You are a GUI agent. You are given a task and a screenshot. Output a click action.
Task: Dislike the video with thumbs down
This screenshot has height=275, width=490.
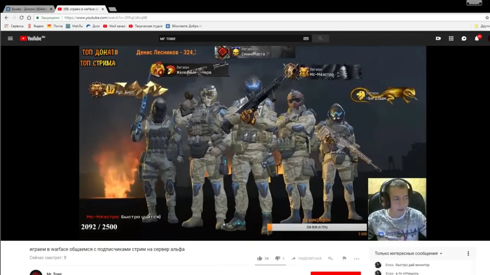point(278,258)
